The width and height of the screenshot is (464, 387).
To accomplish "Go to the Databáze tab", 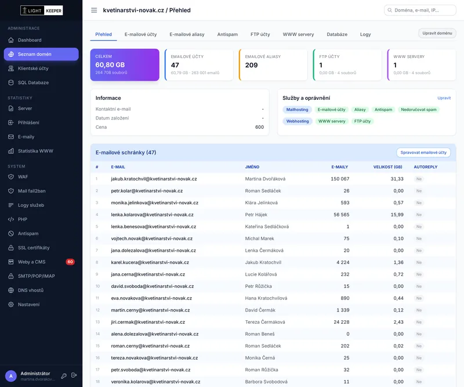I will (337, 34).
